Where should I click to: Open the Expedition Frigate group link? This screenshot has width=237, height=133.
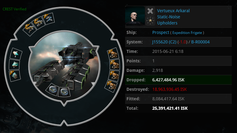[x=187, y=33]
